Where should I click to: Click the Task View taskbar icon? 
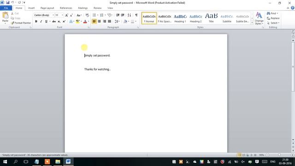[x=26, y=162]
